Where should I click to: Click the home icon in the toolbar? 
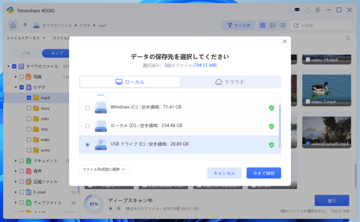pyautogui.click(x=13, y=25)
